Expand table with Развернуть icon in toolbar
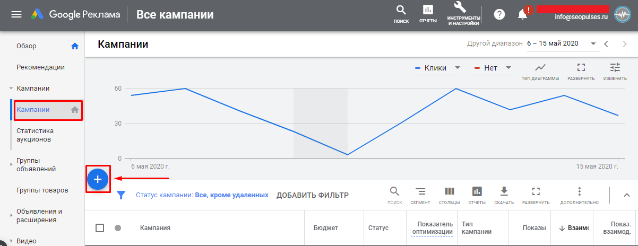638x246 pixels. (536, 195)
